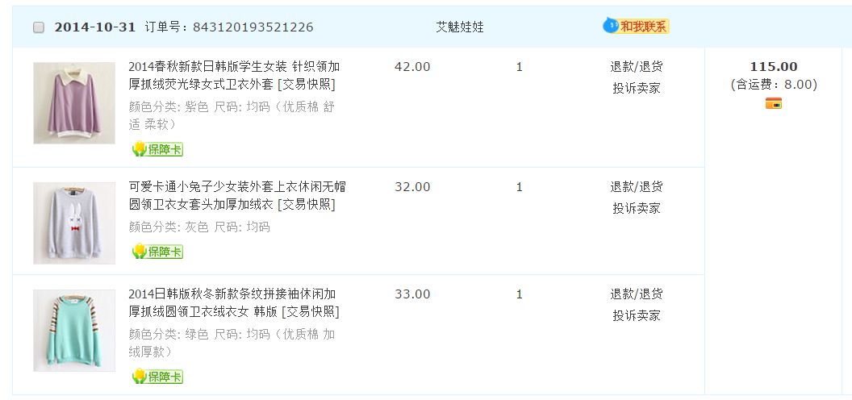The width and height of the screenshot is (852, 400).
Task: Click the 保障卡 badge under the green sweatshirt
Action: (157, 377)
